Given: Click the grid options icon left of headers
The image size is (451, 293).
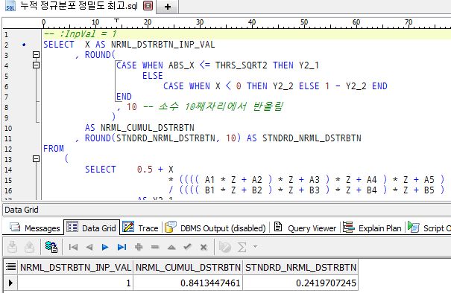Looking at the screenshot, I should pos(10,266).
